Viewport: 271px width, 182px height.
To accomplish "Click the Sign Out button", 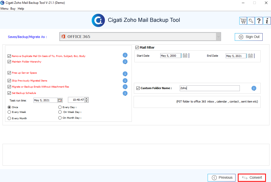I will click(248, 37).
